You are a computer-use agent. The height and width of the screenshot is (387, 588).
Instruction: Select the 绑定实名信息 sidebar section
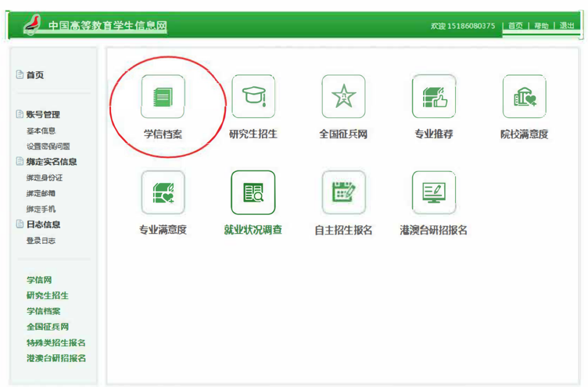51,162
